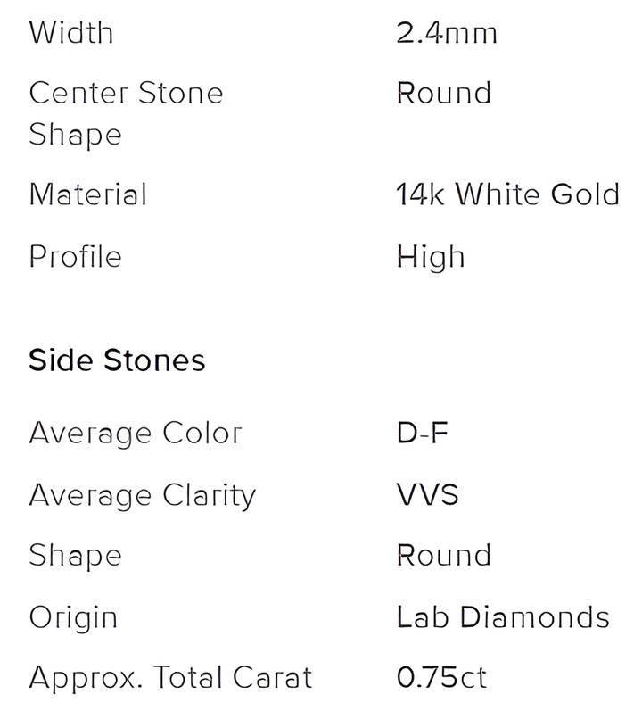Screen dimensions: 642x711
Task: Click the Origin label
Action: click(73, 616)
